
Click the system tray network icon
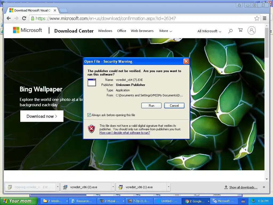click(253, 201)
